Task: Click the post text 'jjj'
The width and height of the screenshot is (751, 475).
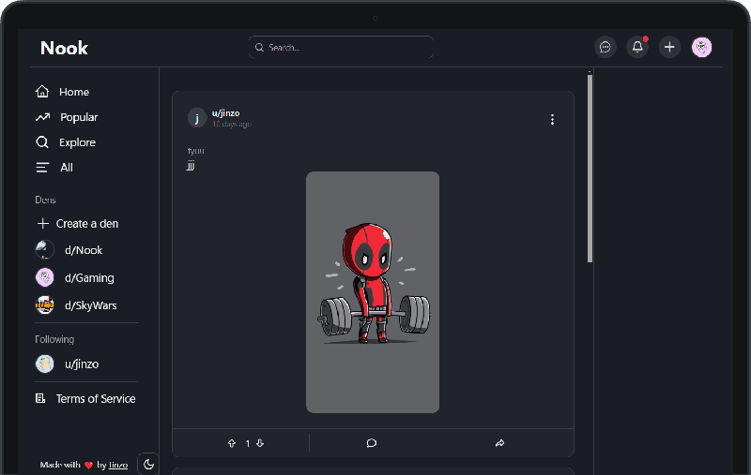Action: pos(191,166)
